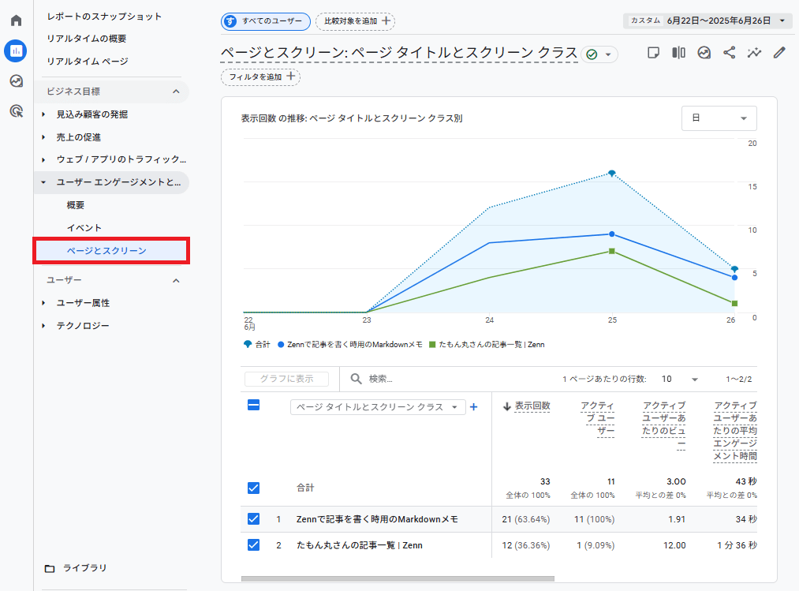This screenshot has width=799, height=591.
Task: Uncheck the Zennで記事を書く時用 row checkbox
Action: 253,519
